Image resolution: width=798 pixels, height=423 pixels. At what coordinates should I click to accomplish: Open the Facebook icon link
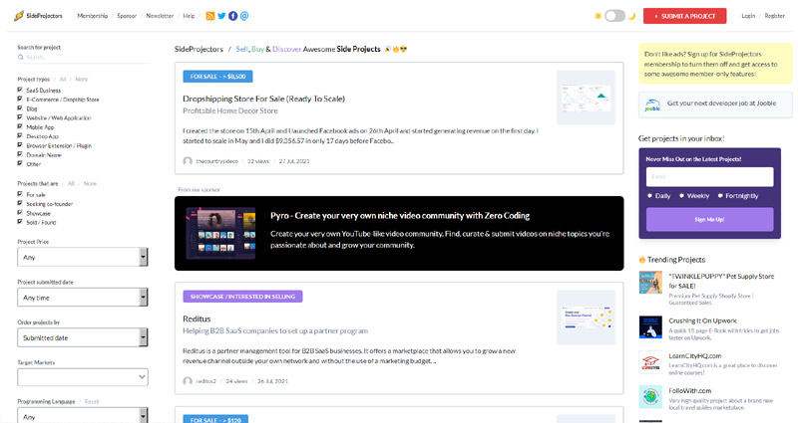tap(233, 16)
